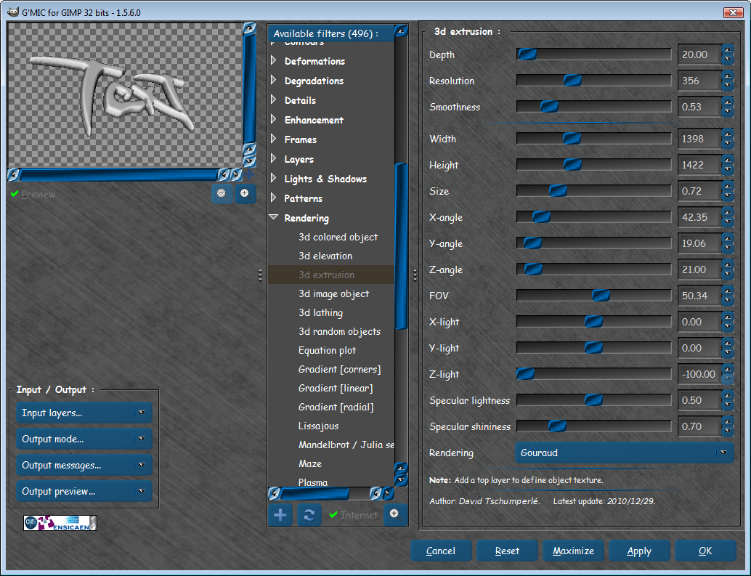Expand the Layers category
The width and height of the screenshot is (751, 576).
(274, 159)
